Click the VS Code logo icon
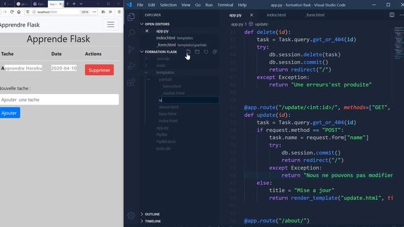 pos(129,4)
